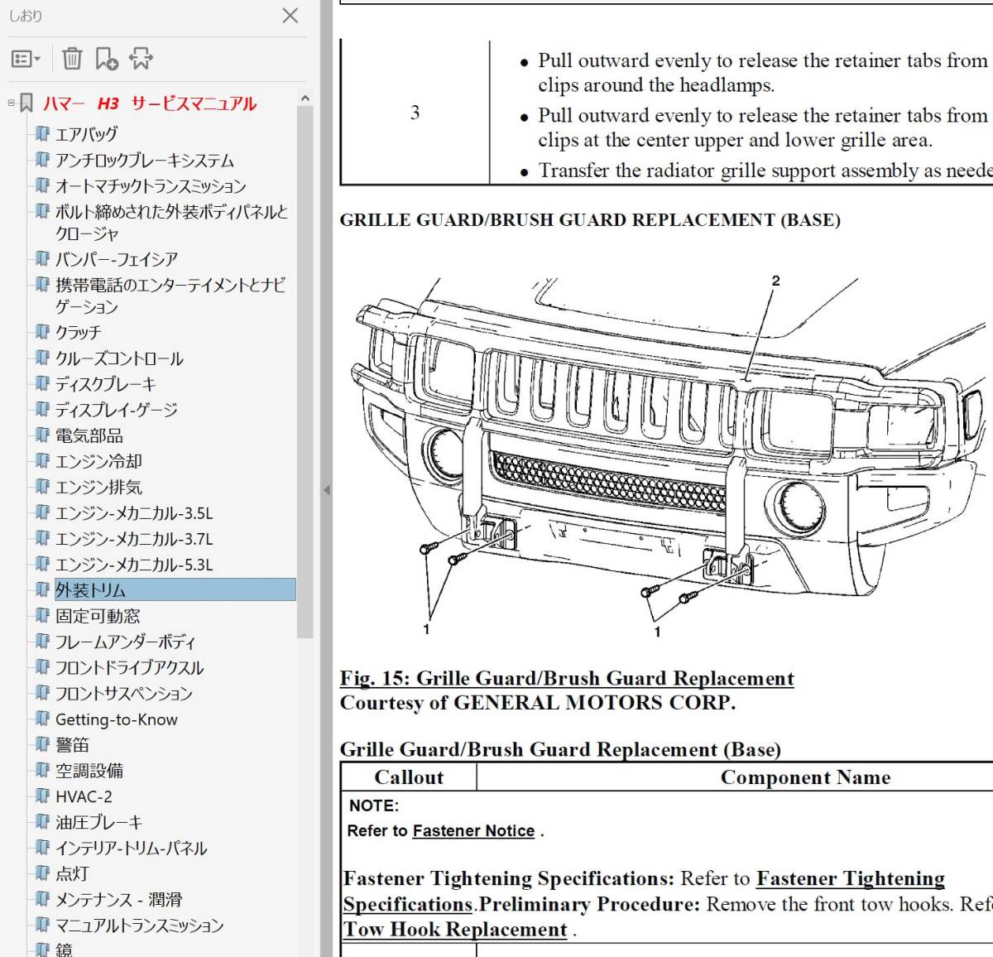Follow the Fastener Notice link
This screenshot has height=957, width=993.
coord(473,830)
